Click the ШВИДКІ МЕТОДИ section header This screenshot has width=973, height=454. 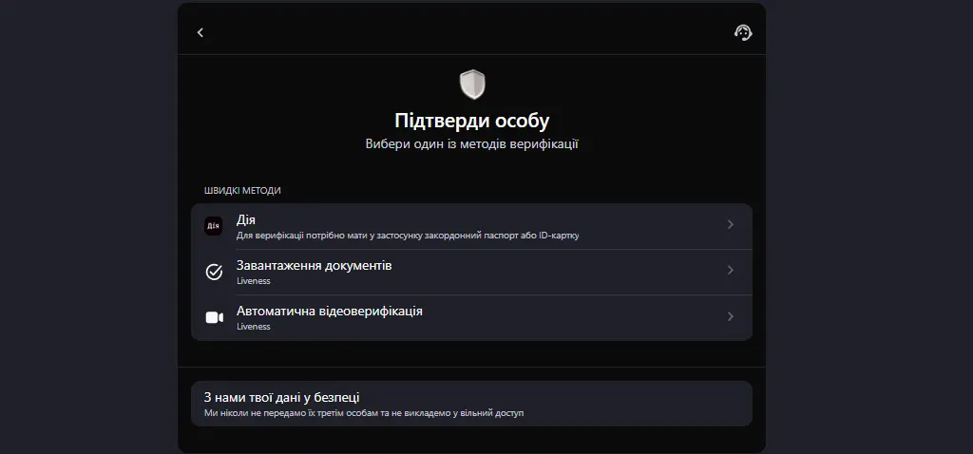point(242,190)
